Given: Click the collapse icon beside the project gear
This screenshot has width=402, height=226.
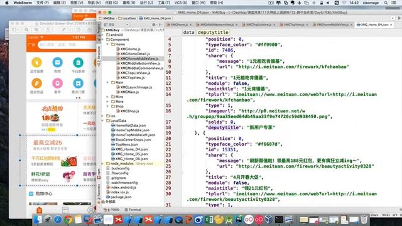Looking at the screenshot, I should [x=160, y=24].
